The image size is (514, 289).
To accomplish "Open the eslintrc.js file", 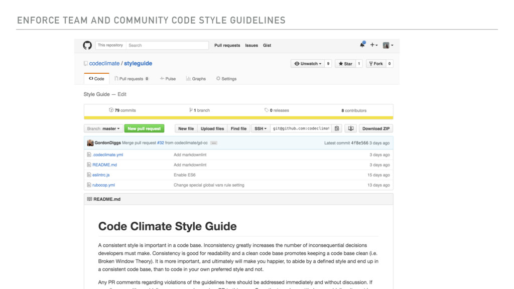I will (x=101, y=175).
